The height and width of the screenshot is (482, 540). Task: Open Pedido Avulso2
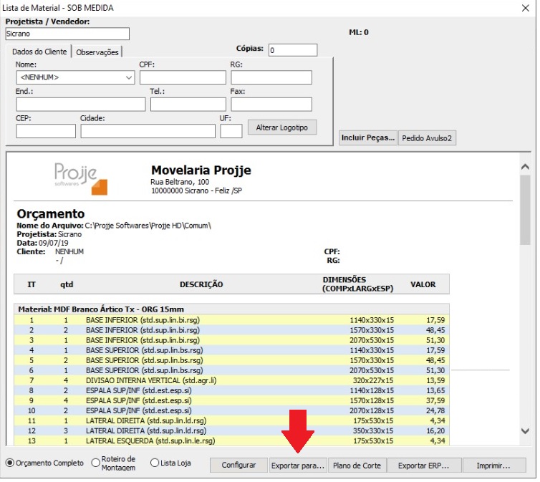pyautogui.click(x=427, y=138)
